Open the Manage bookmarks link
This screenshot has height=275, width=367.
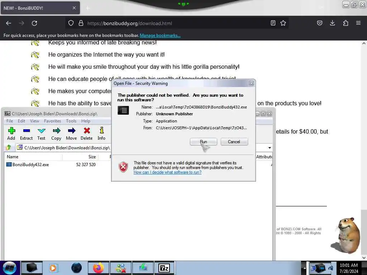(x=160, y=35)
